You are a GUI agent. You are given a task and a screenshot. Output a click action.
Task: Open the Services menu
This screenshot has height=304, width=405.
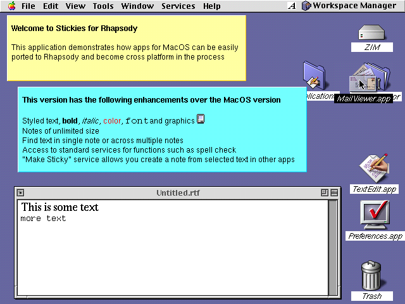(178, 6)
